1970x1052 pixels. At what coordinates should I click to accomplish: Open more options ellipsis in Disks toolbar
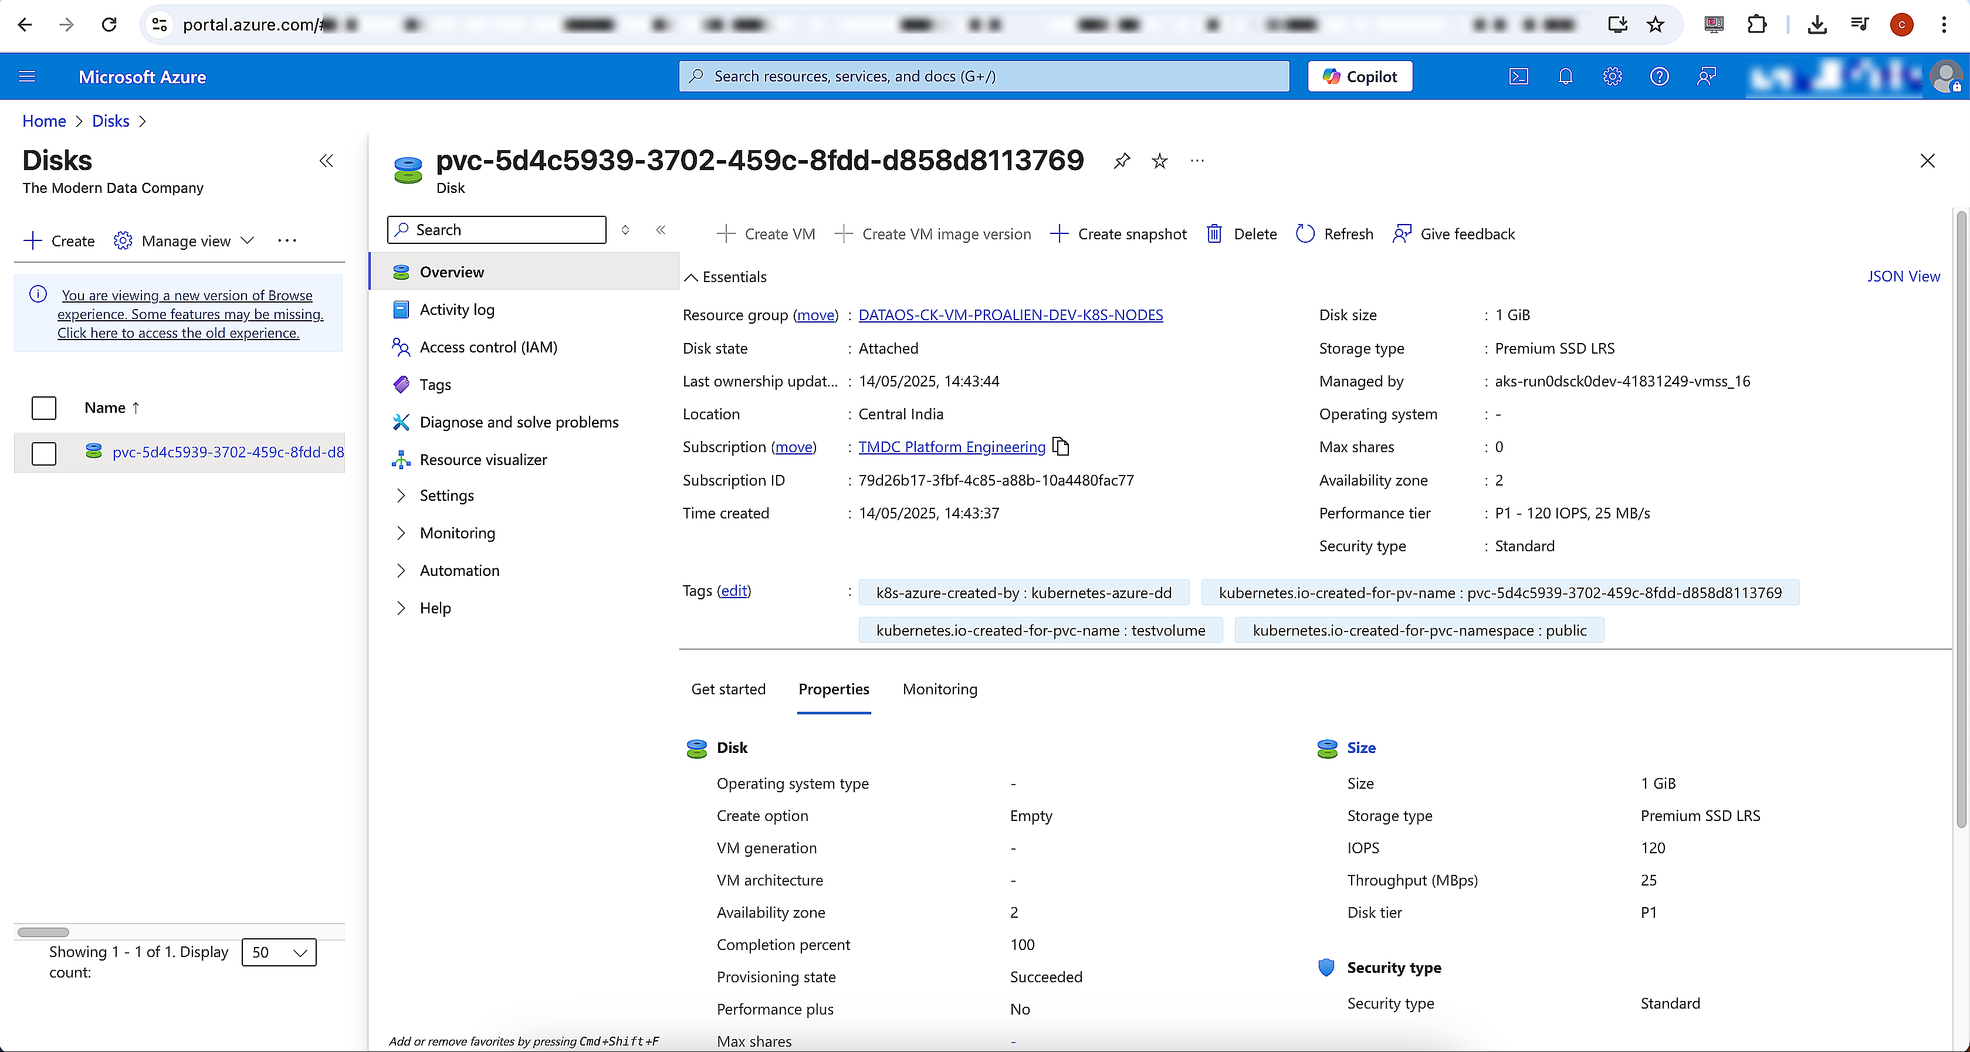tap(287, 241)
